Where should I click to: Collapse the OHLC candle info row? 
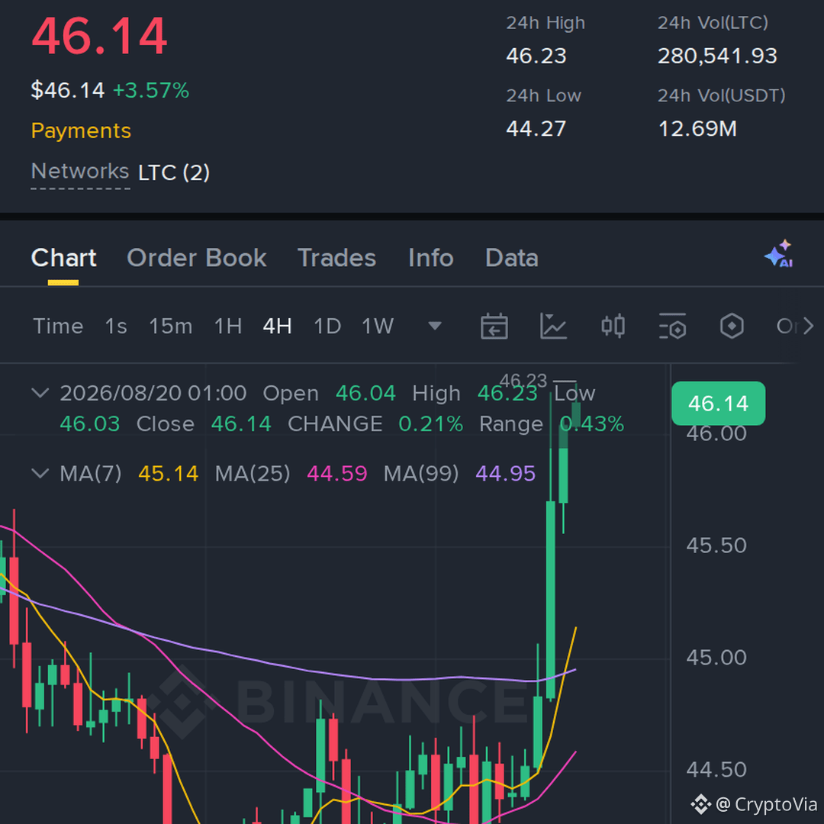[40, 393]
